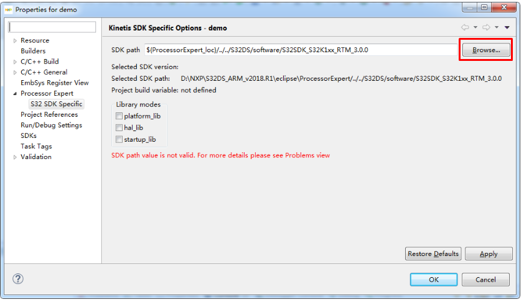Select the Task Tags item

(x=36, y=146)
